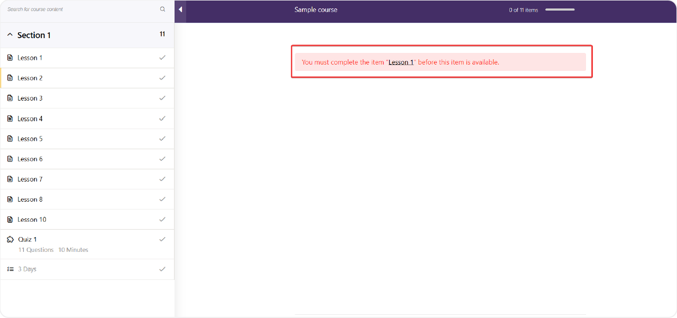
Task: Click the 10 Minutes label
Action: tap(73, 250)
